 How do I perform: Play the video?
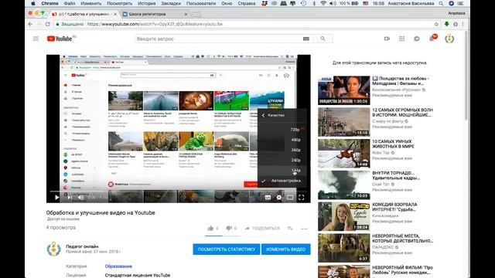tap(56, 198)
